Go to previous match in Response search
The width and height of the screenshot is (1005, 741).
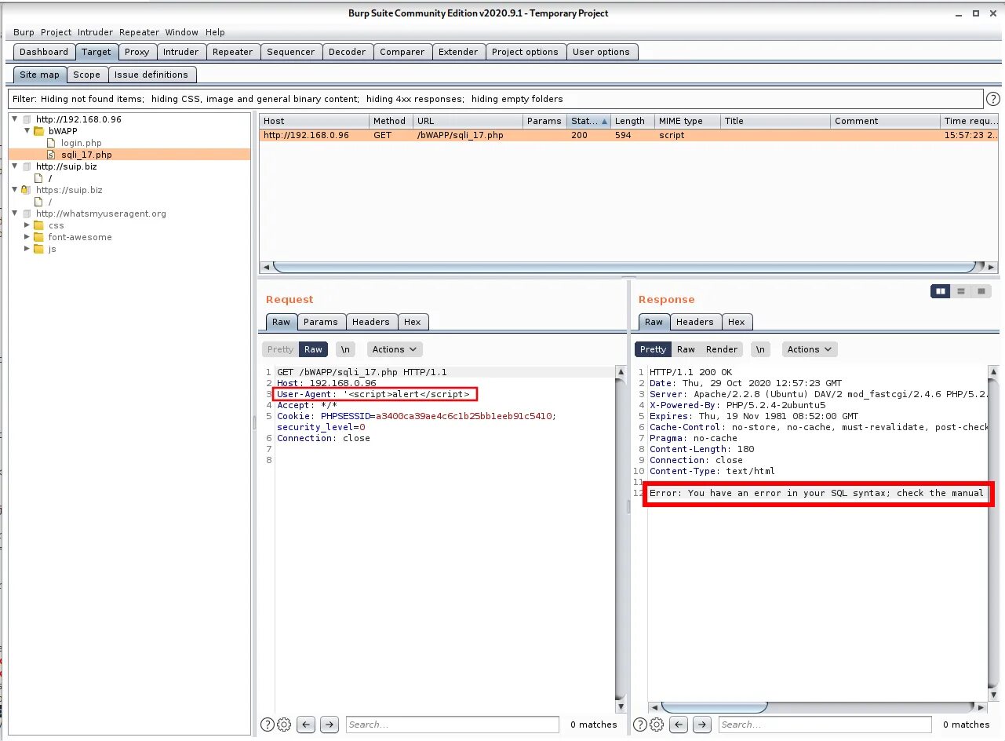click(x=679, y=725)
